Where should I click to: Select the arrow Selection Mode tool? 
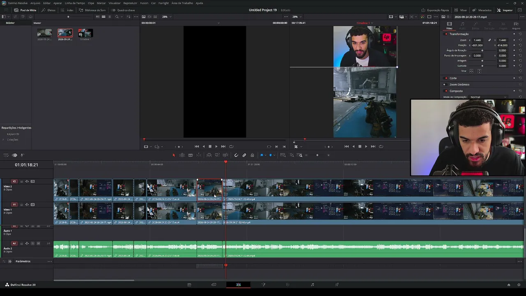coord(174,155)
